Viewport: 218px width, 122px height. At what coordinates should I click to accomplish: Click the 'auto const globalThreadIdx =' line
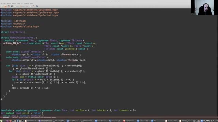pyautogui.click(x=25, y=52)
